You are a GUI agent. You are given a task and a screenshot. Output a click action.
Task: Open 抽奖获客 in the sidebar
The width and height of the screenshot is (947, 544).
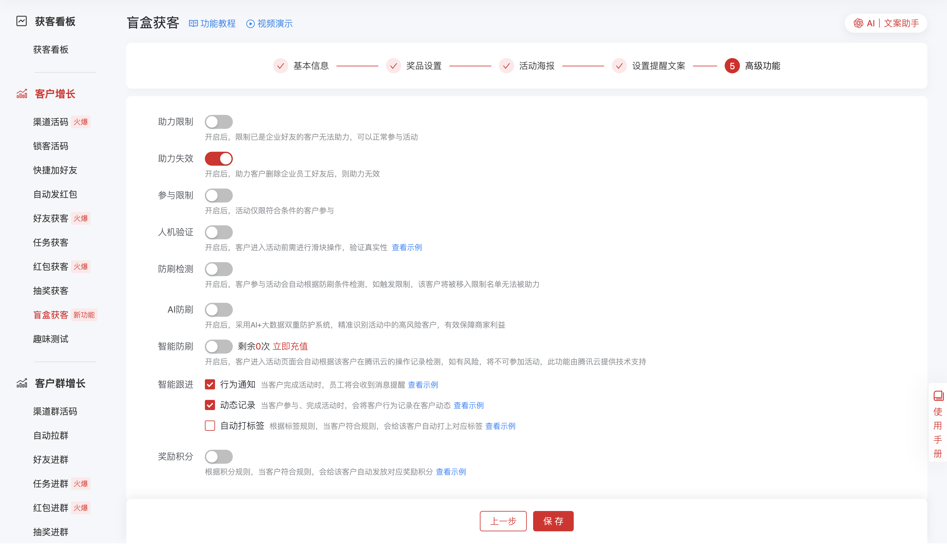pos(51,291)
